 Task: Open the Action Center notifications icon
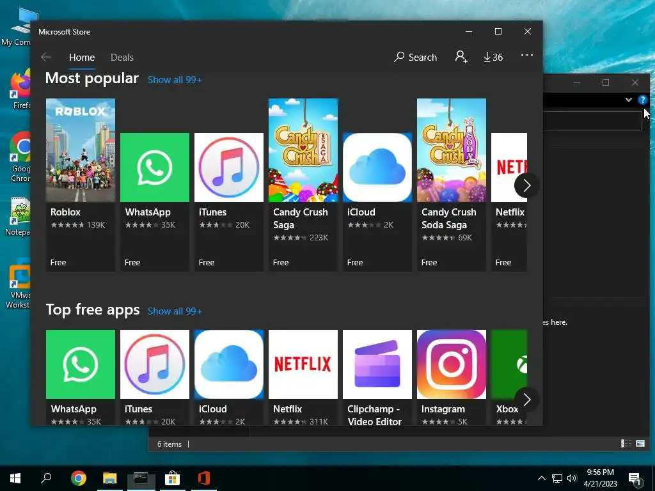(635, 479)
